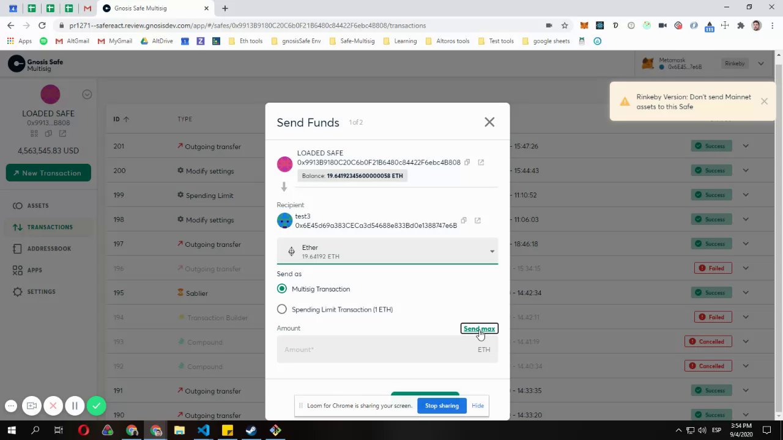Image resolution: width=783 pixels, height=440 pixels.
Task: Open the Apps bookmarks shortcut
Action: (20, 41)
